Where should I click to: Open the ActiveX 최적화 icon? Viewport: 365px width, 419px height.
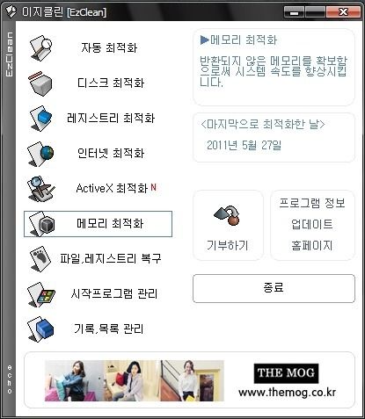40,189
